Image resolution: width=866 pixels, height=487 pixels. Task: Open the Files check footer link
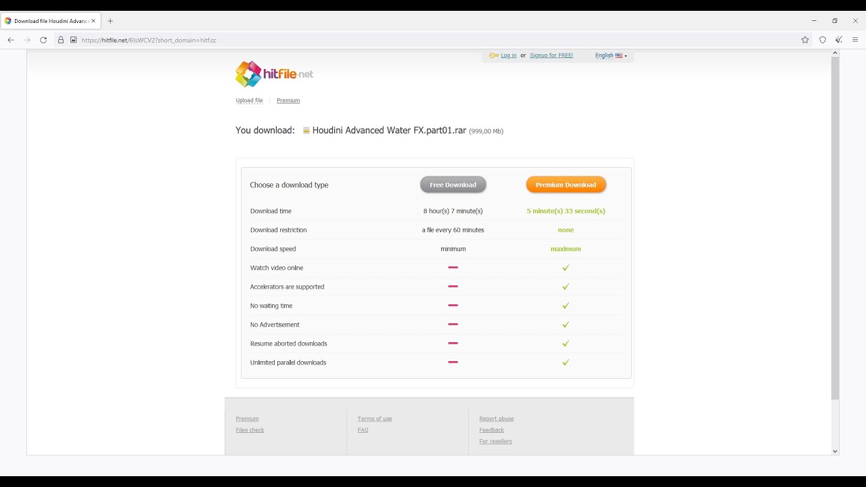pos(250,430)
